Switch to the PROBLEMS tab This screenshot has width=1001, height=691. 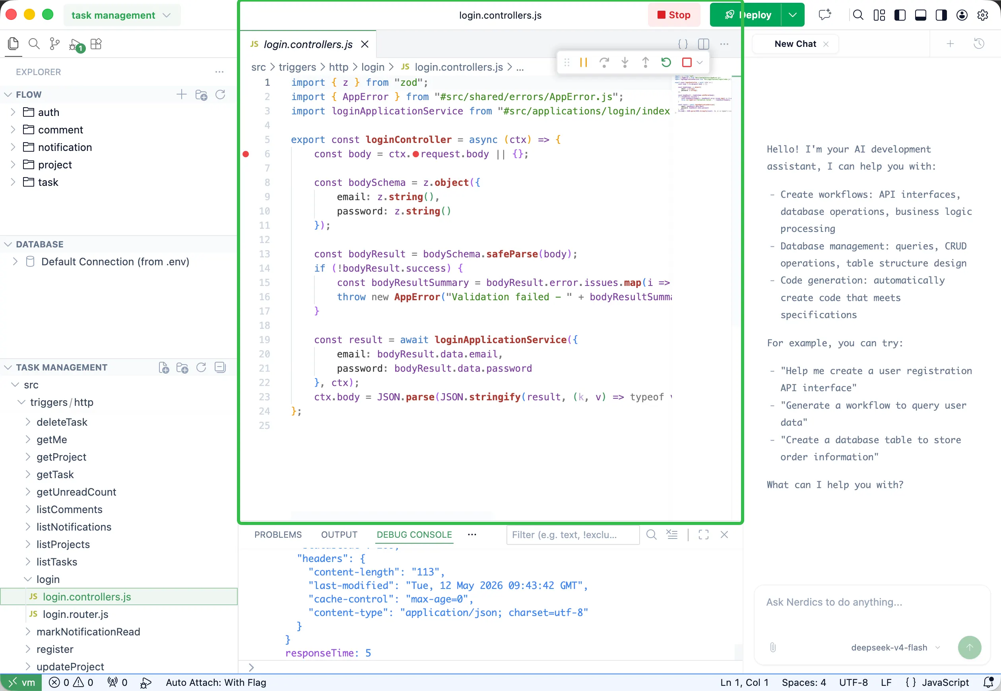pos(278,534)
